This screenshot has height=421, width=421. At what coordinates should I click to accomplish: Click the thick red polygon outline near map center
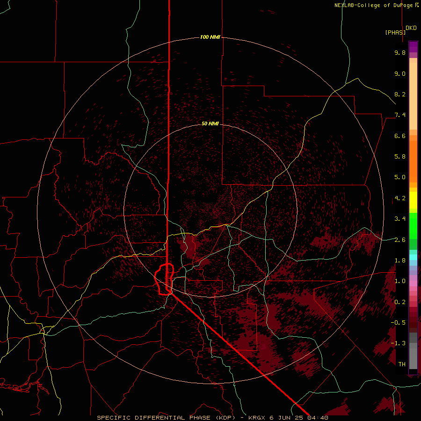coord(164,279)
